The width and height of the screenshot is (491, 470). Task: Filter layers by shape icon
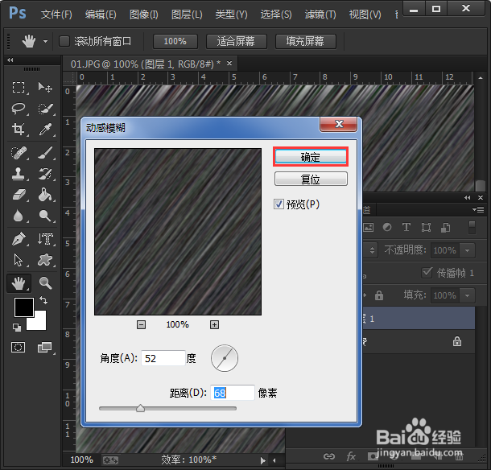(x=426, y=227)
